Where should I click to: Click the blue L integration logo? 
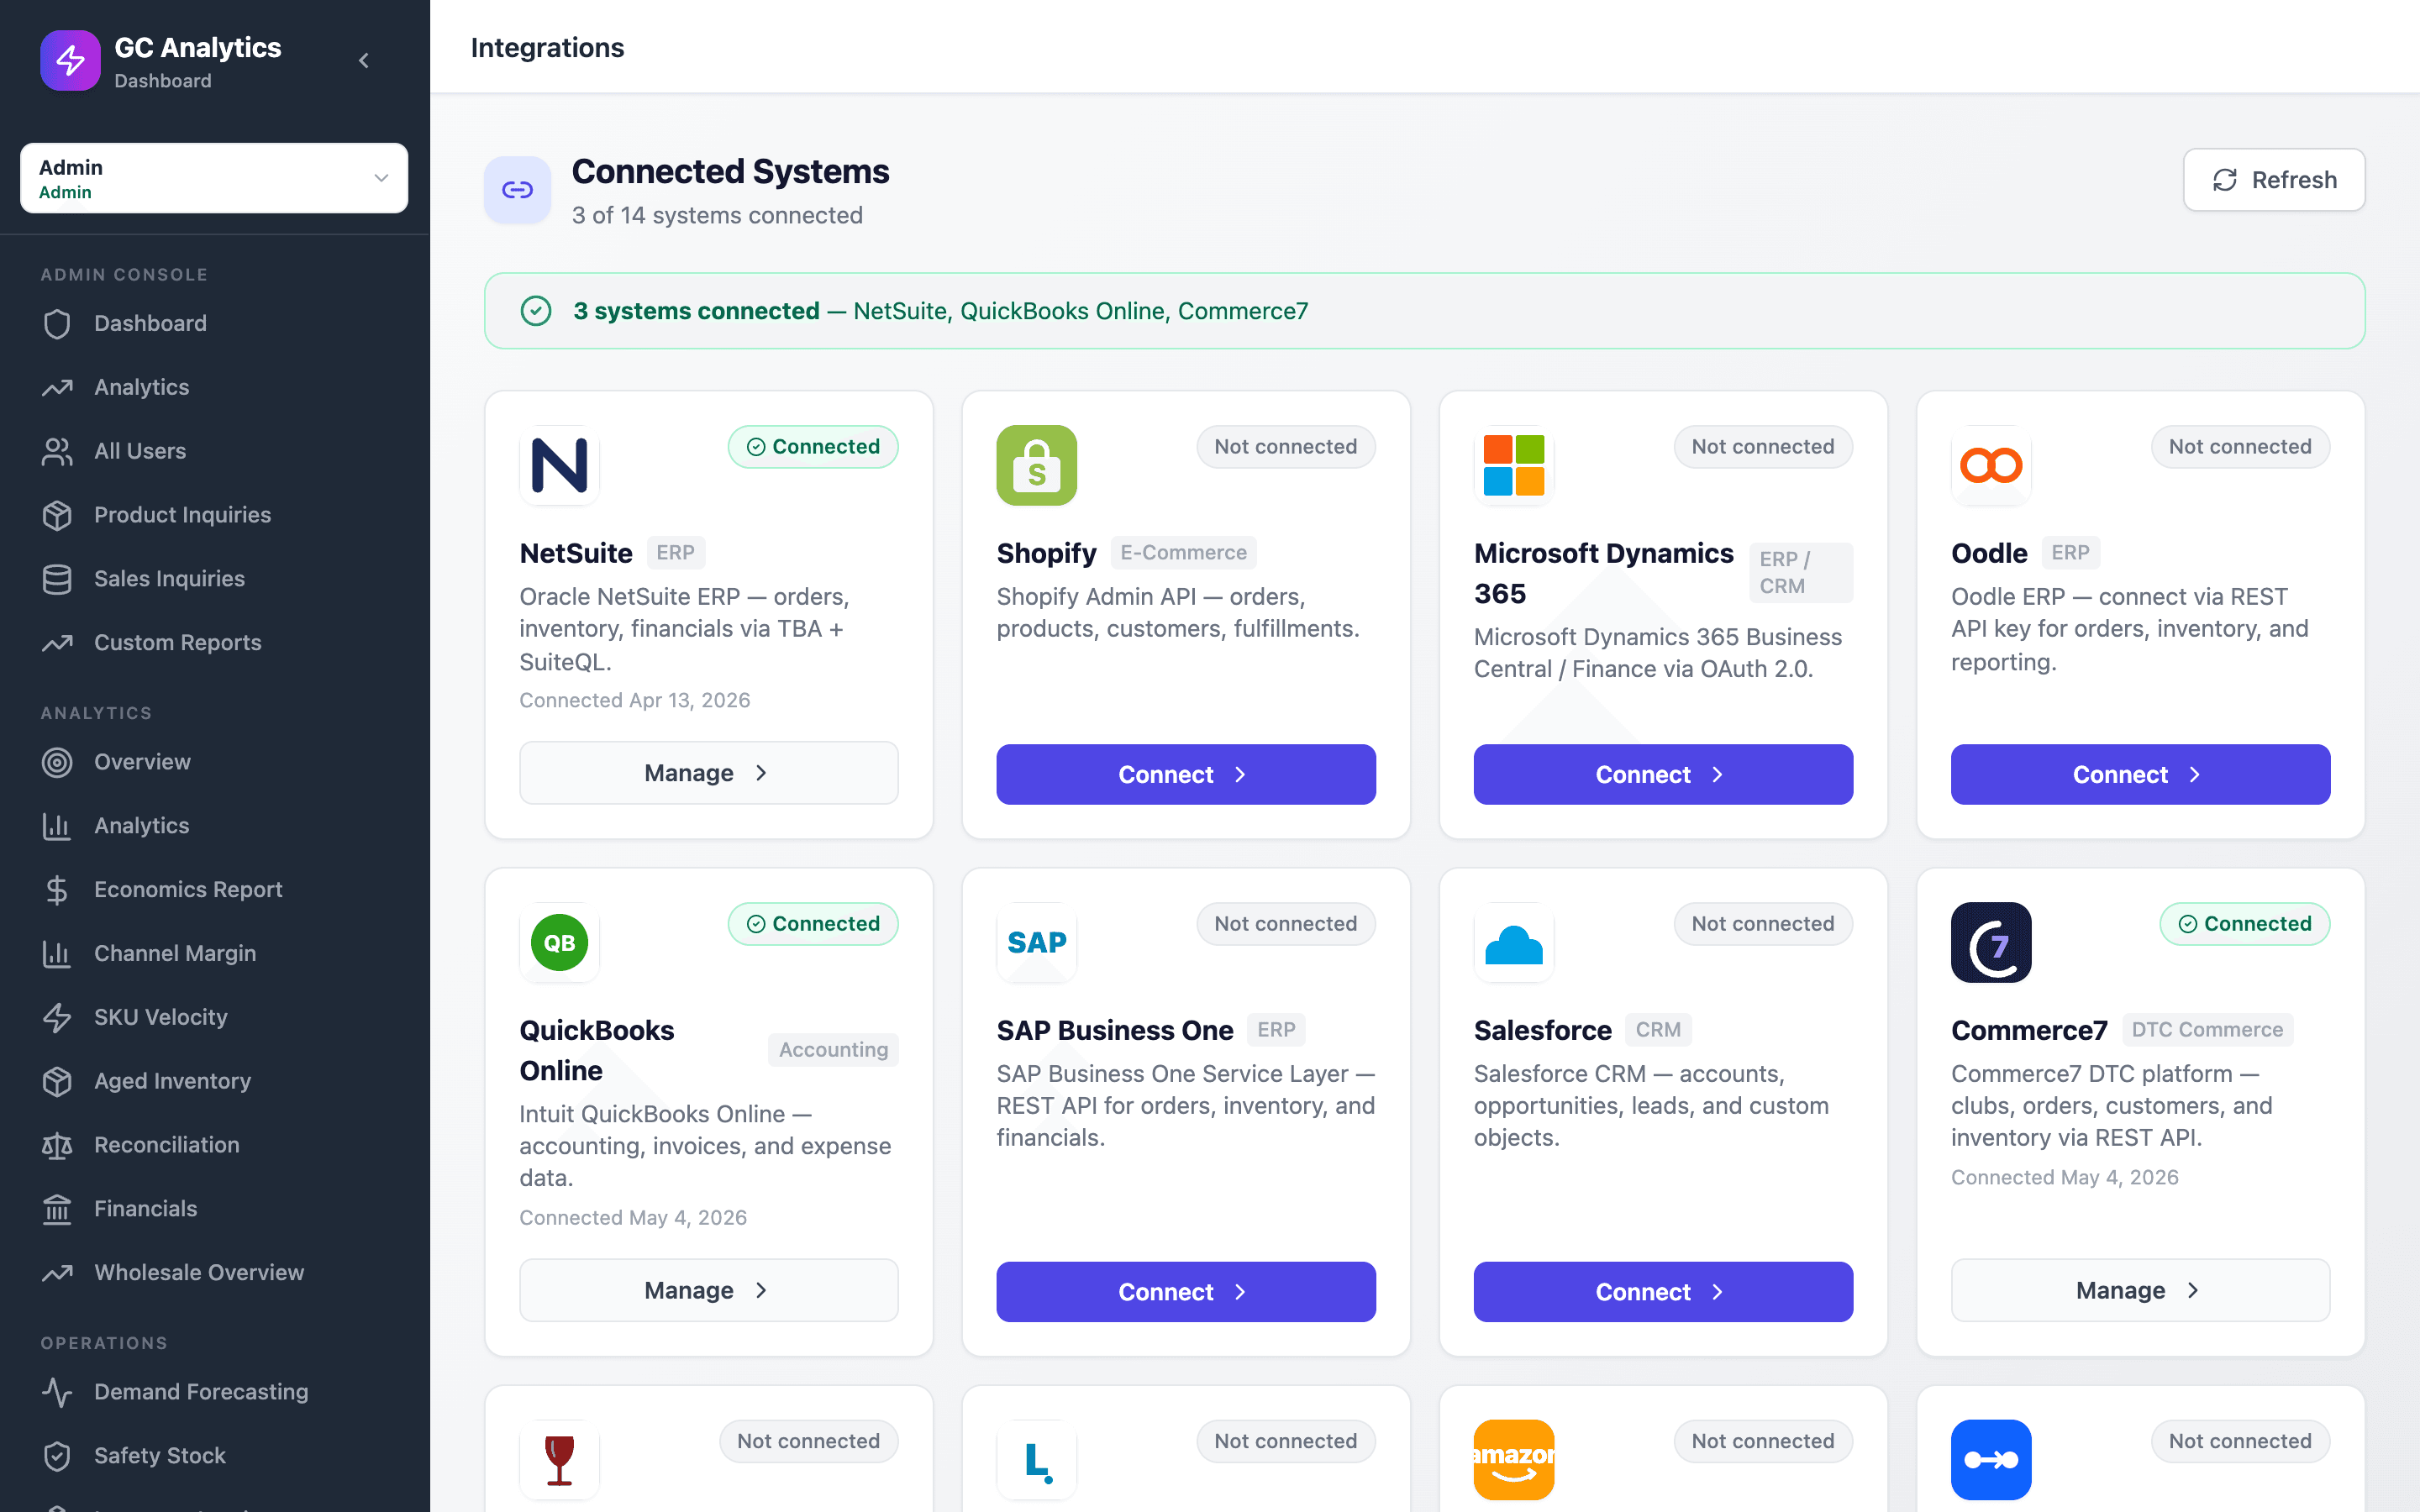pyautogui.click(x=1036, y=1459)
